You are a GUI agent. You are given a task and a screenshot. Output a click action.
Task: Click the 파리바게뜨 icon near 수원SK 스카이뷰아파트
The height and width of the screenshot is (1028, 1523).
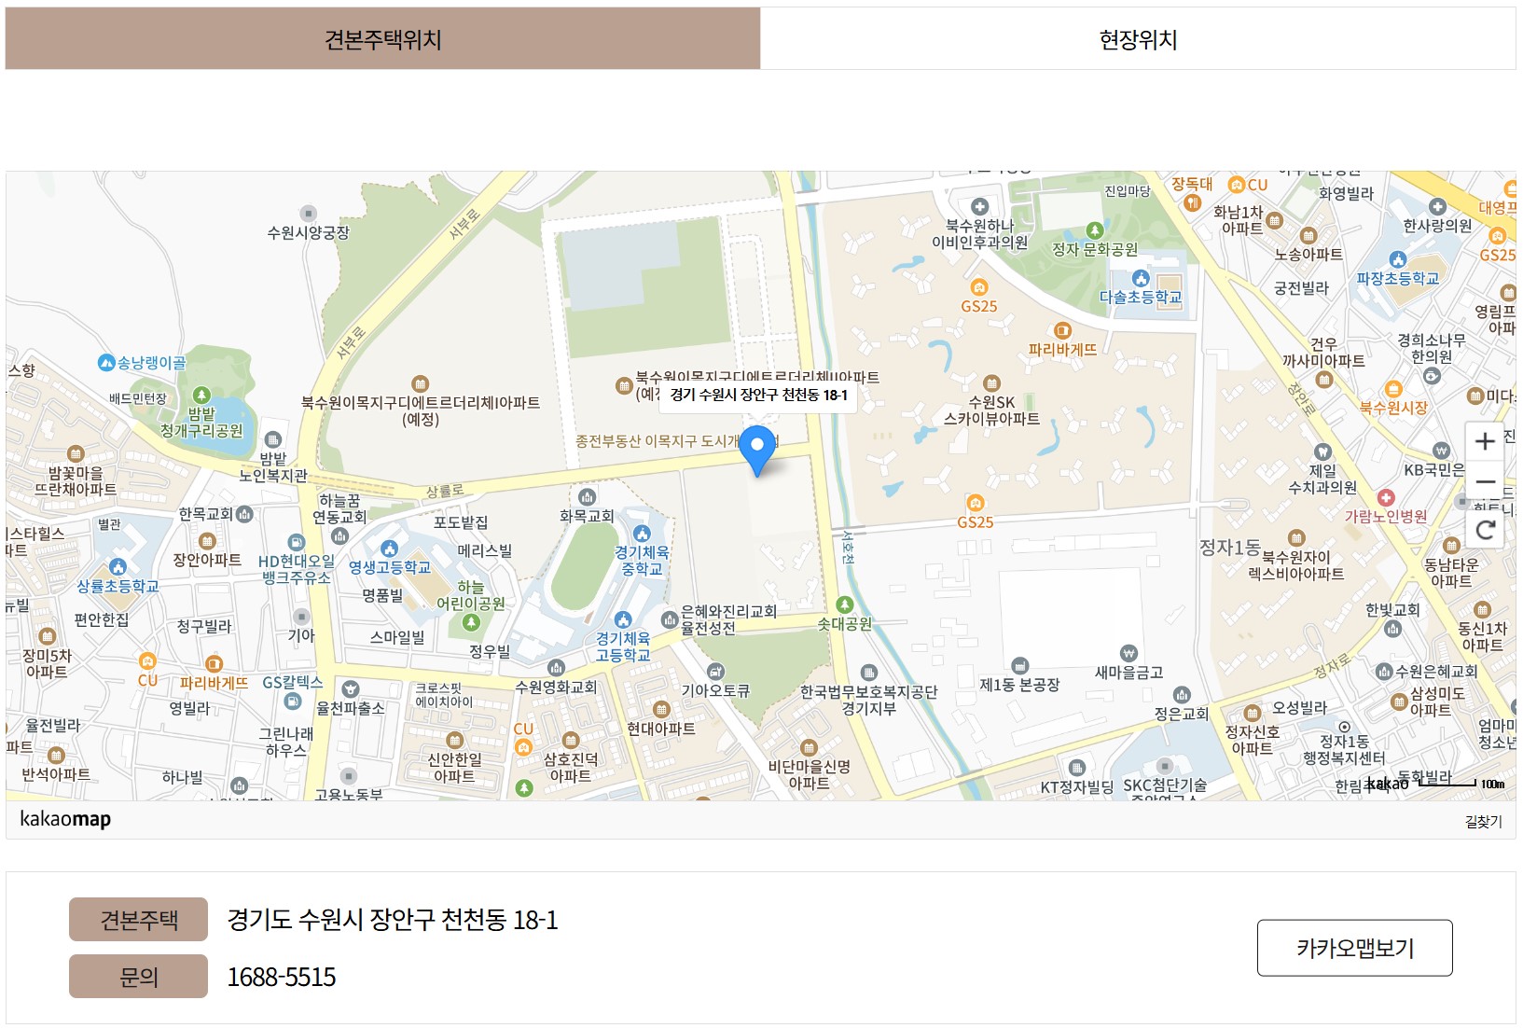pos(1061,330)
